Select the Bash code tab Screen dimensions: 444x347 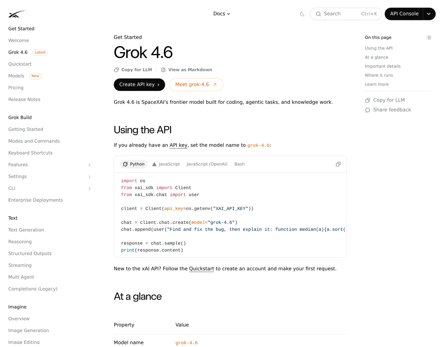[x=239, y=164]
